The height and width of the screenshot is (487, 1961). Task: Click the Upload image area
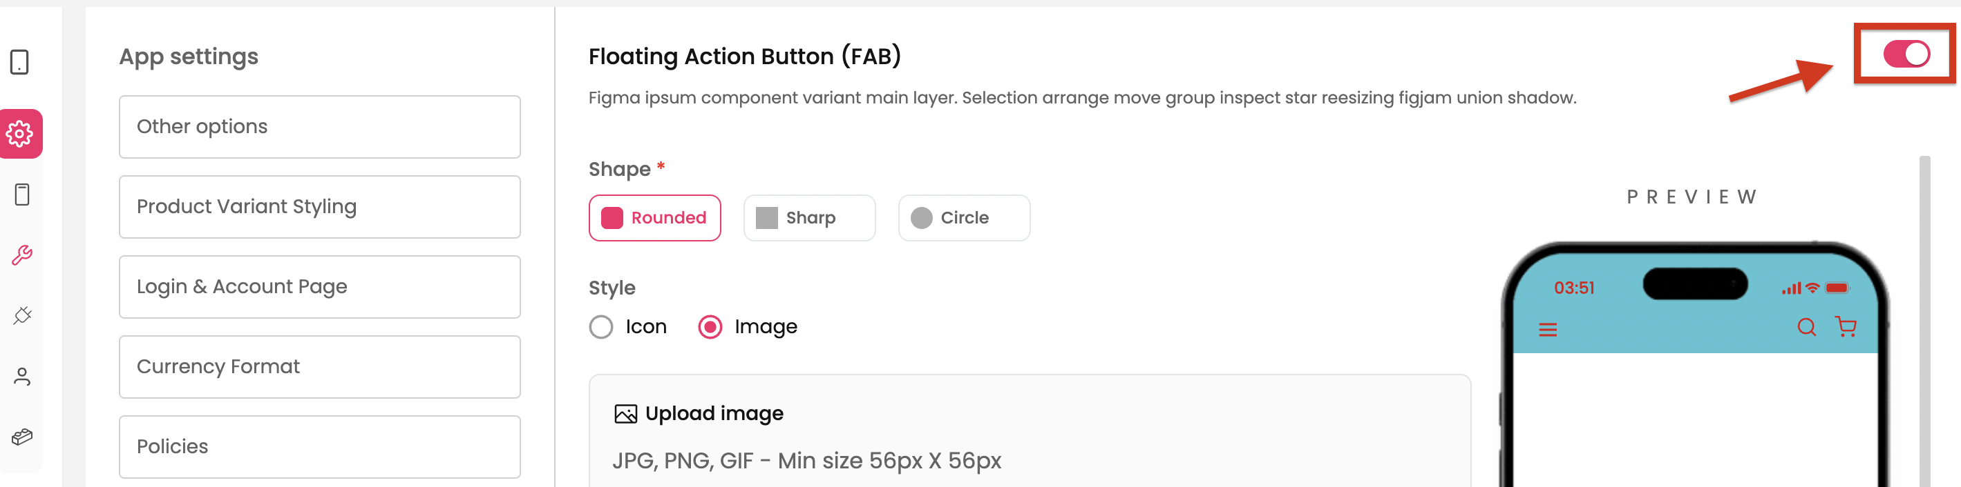coord(1030,432)
